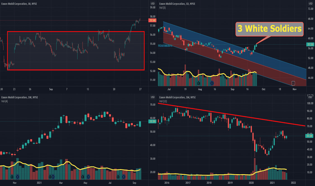This screenshot has width=315, height=186.
Task: Click the dividend D marker near Aug 16 on daily chart
Action: coord(212,83)
